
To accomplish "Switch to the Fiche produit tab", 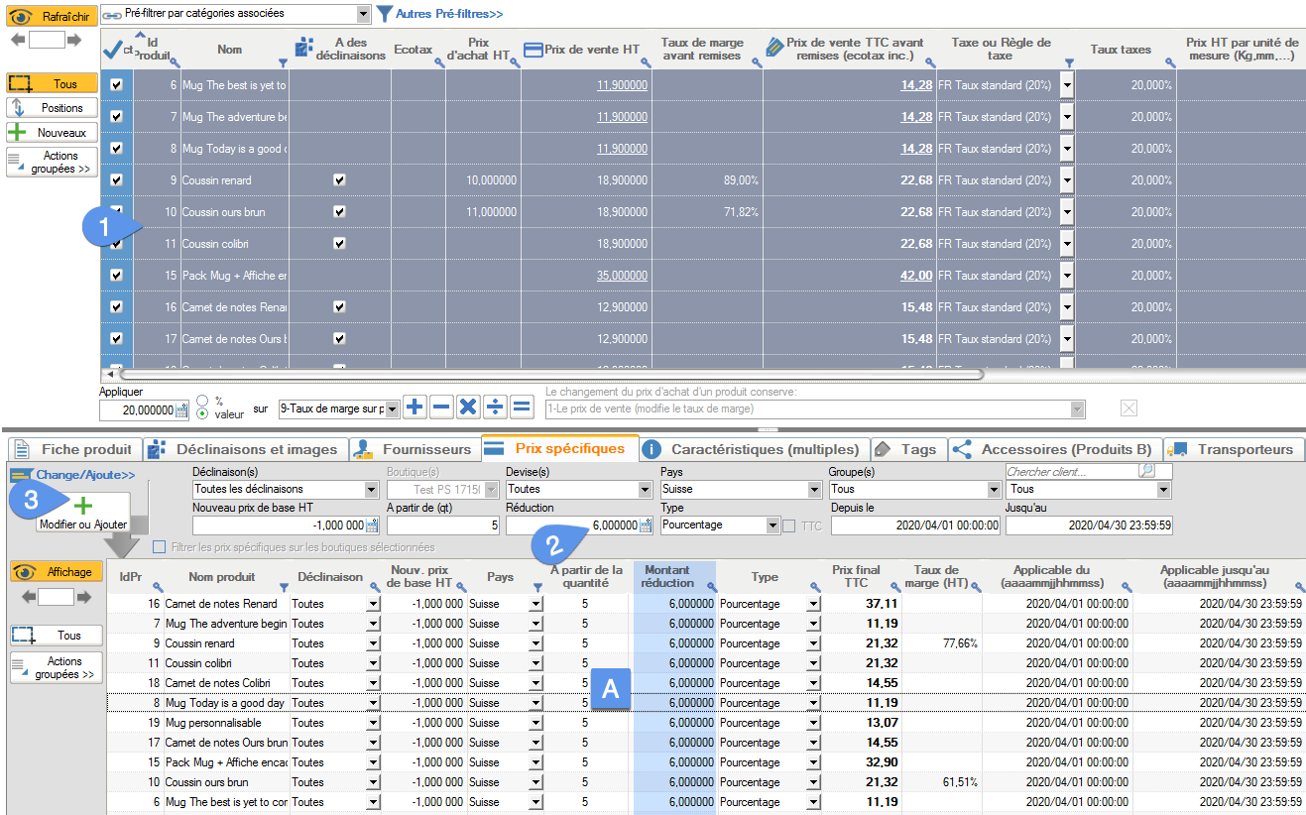I will coord(74,449).
